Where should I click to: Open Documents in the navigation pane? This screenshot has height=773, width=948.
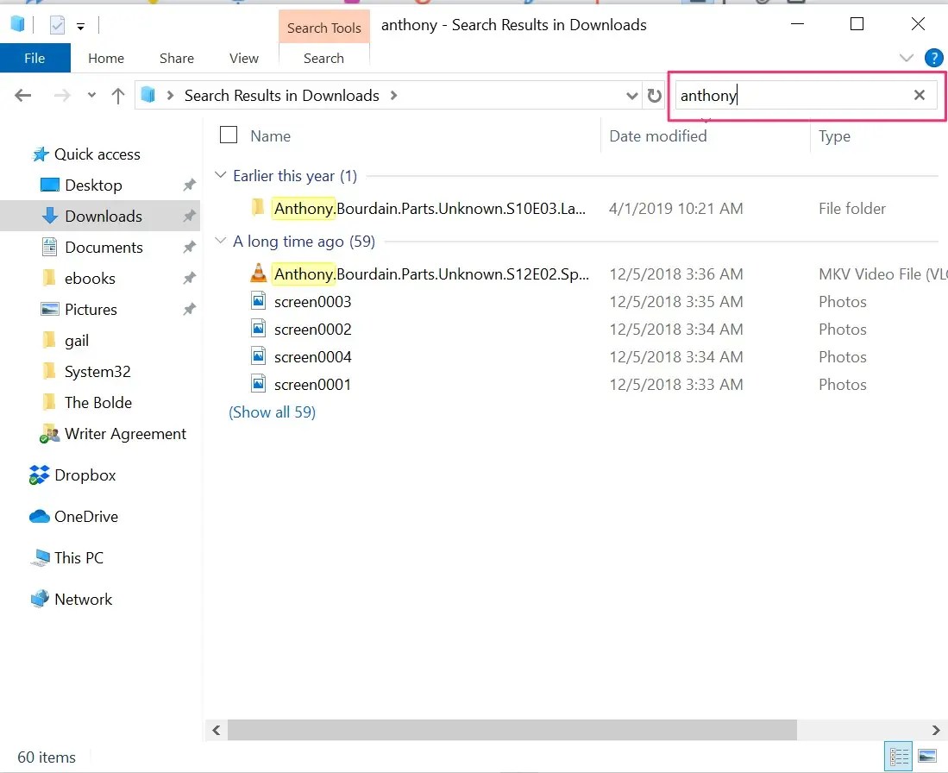click(x=104, y=248)
